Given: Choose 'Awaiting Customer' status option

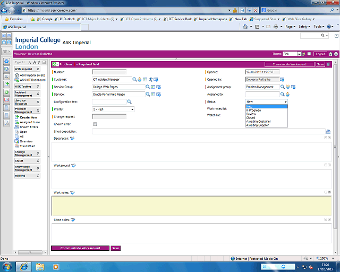Looking at the screenshot, I should [x=258, y=121].
